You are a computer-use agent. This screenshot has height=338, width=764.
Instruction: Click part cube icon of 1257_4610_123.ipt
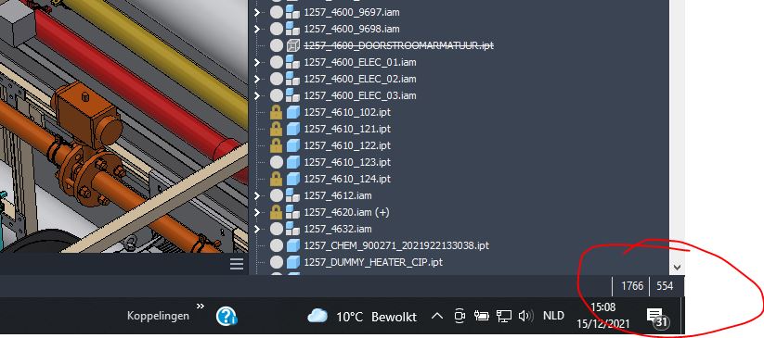pos(292,162)
